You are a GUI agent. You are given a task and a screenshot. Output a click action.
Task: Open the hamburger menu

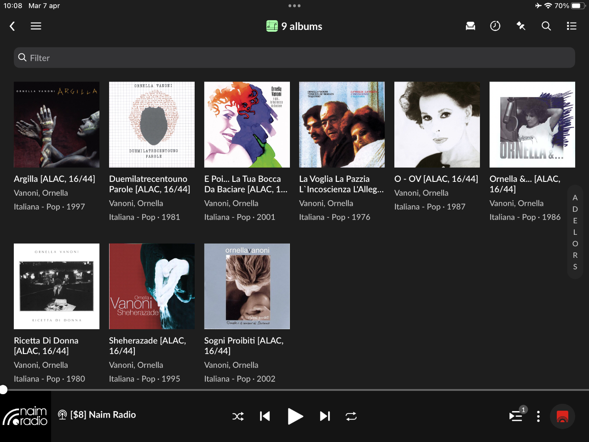tap(36, 26)
